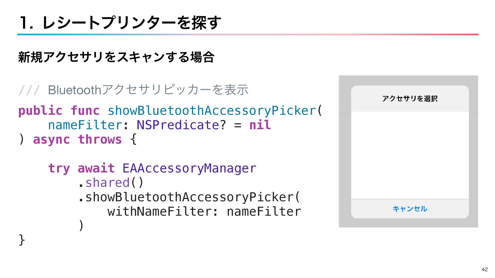Viewport: 495px width, 278px height.
Task: Click the NSPredicate type text
Action: click(x=178, y=125)
